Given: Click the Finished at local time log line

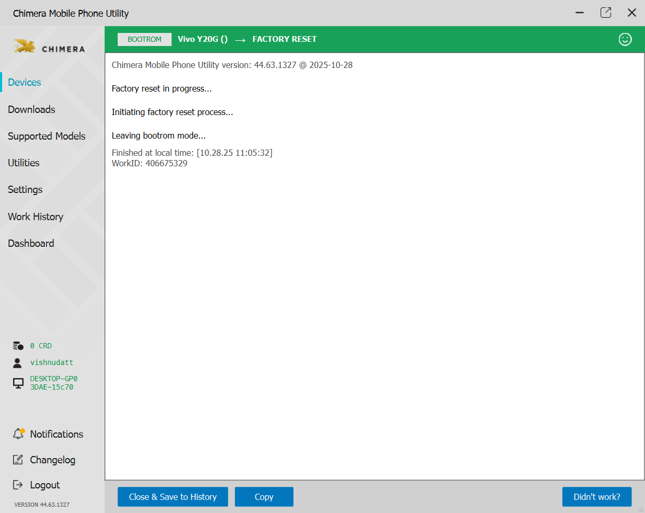Looking at the screenshot, I should pyautogui.click(x=192, y=153).
